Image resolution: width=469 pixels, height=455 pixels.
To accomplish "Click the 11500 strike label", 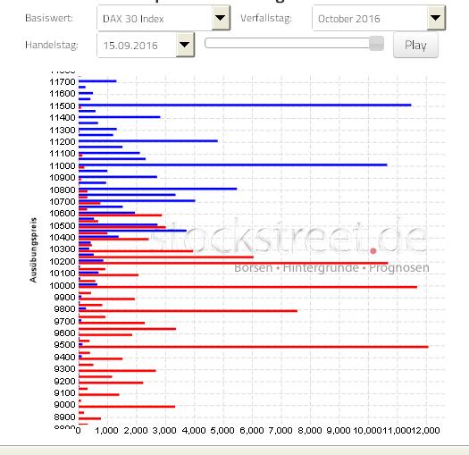I will 63,106.
